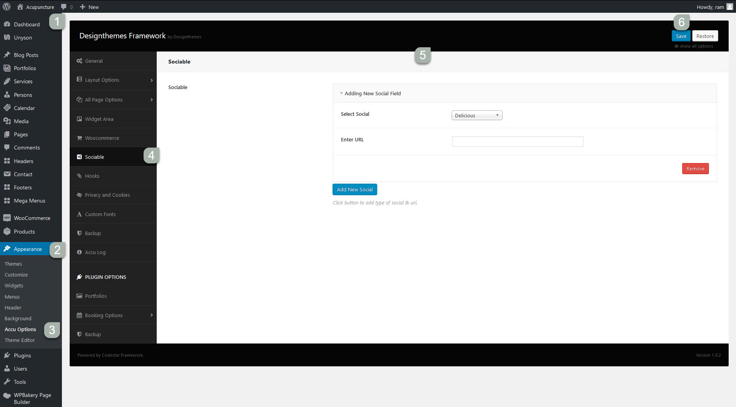Open the Privacy and Cookies tab
This screenshot has height=407, width=736.
click(113, 195)
